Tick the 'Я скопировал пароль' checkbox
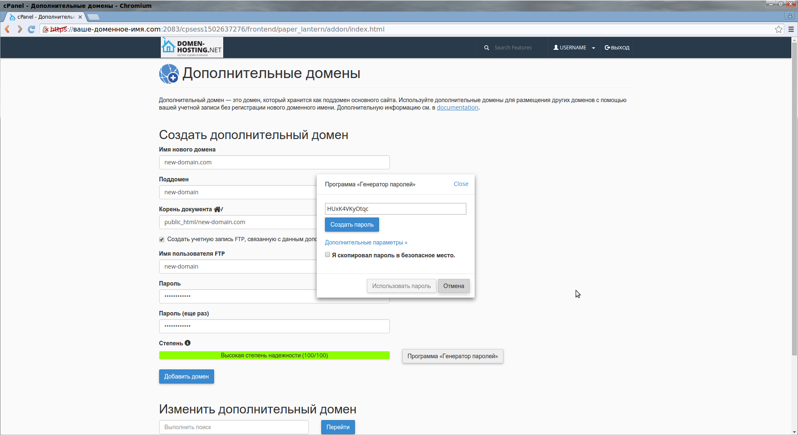This screenshot has height=435, width=798. 328,255
